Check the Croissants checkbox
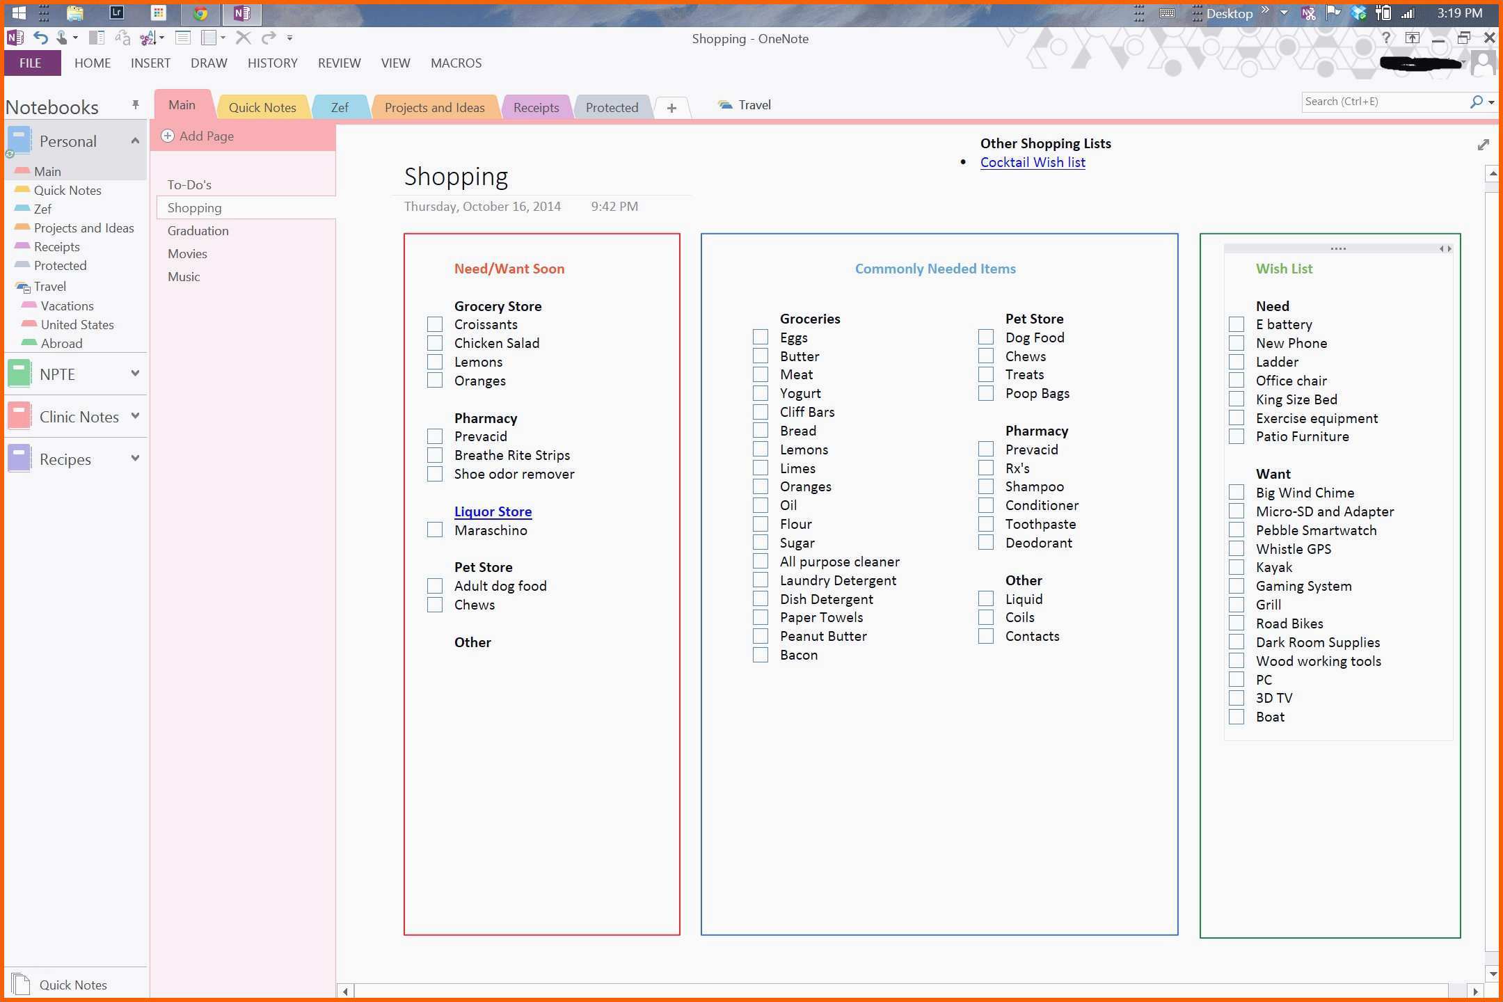 tap(435, 324)
